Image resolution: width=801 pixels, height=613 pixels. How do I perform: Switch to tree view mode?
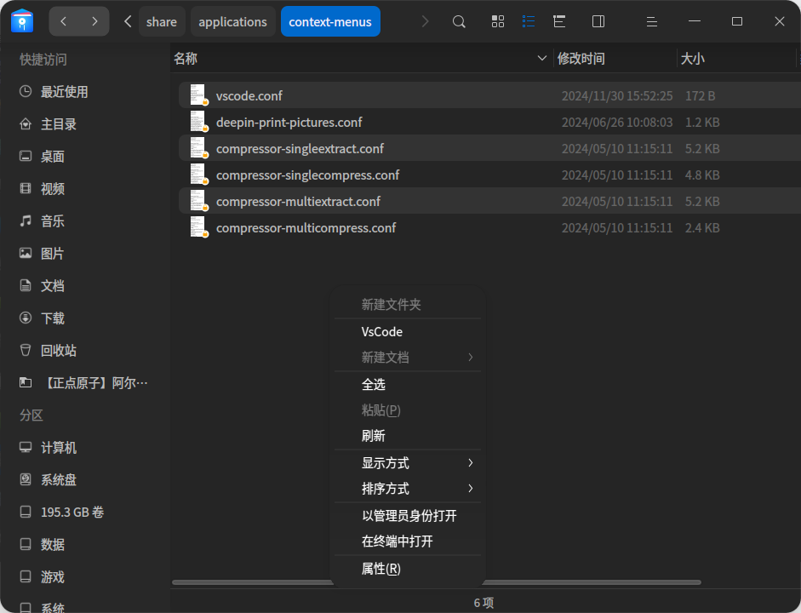click(x=559, y=21)
